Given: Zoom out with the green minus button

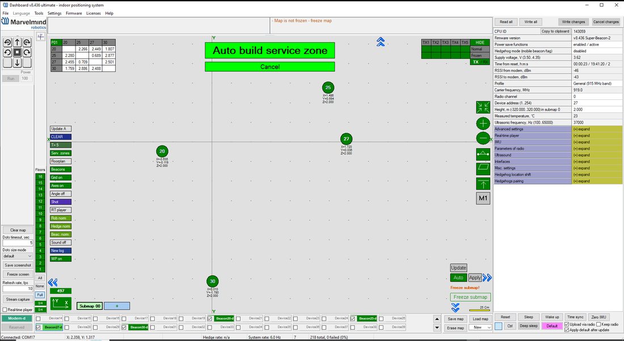Looking at the screenshot, I should 483,138.
